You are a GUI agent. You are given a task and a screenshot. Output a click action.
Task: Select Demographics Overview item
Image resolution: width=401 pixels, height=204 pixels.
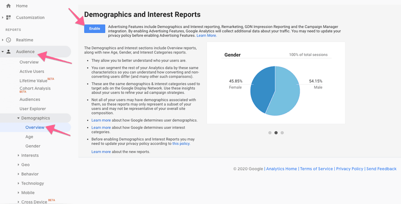click(x=35, y=127)
